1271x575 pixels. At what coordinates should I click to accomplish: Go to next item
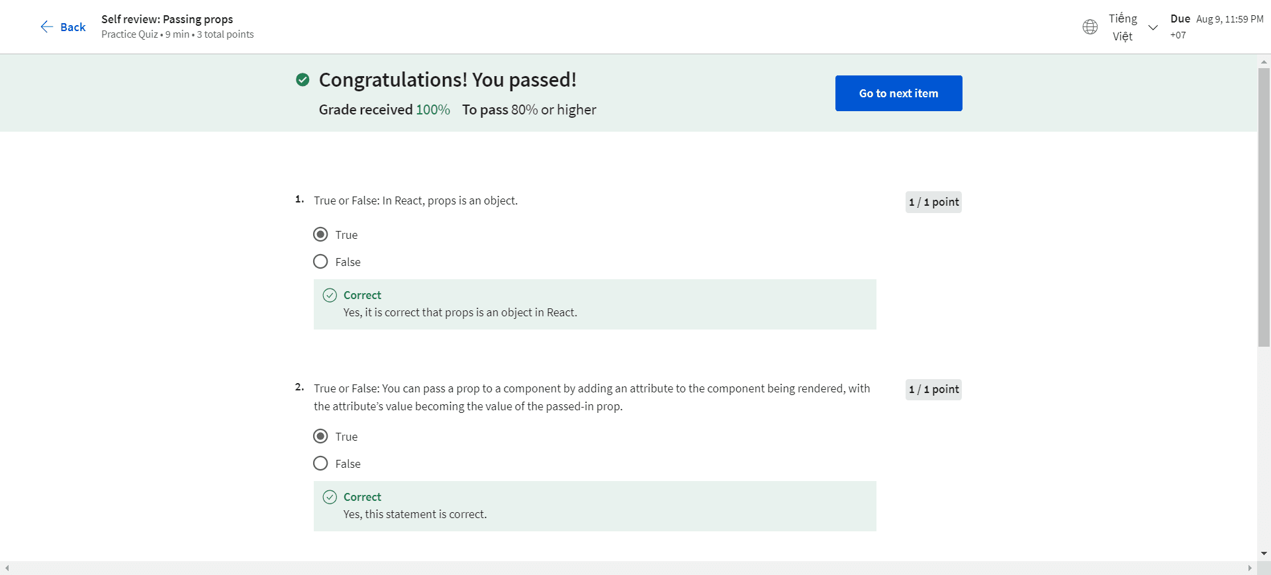click(x=898, y=93)
